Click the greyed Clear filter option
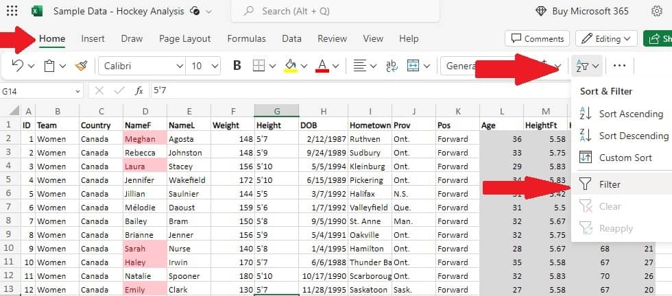Viewport: 672px width, 296px height. 621,206
